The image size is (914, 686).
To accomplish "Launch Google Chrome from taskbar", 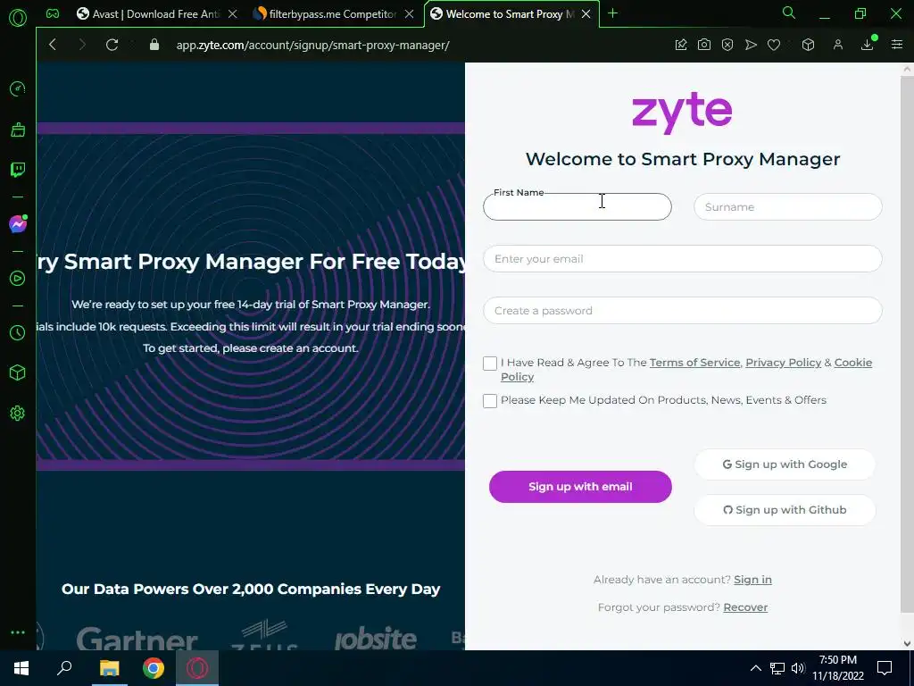I will (x=154, y=668).
